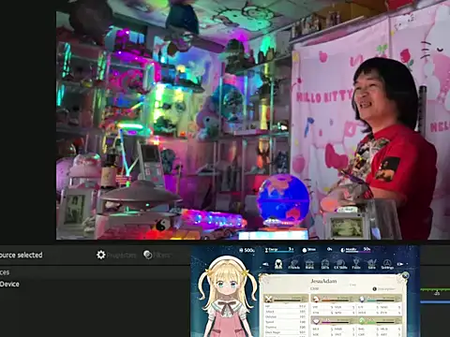This screenshot has width=450, height=337.
Task: Open the Settings tab in game menu
Action: (387, 264)
